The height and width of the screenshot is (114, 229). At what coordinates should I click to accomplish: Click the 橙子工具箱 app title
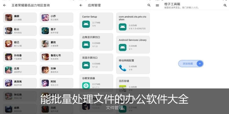pos(172,4)
